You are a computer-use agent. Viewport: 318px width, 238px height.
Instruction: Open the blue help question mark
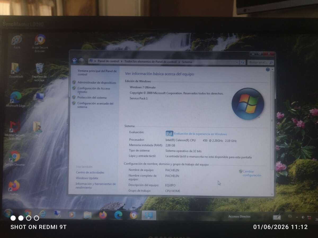click(x=268, y=70)
